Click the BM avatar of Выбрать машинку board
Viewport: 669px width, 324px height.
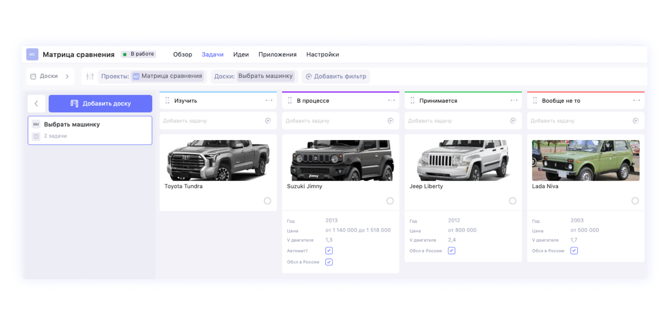36,124
